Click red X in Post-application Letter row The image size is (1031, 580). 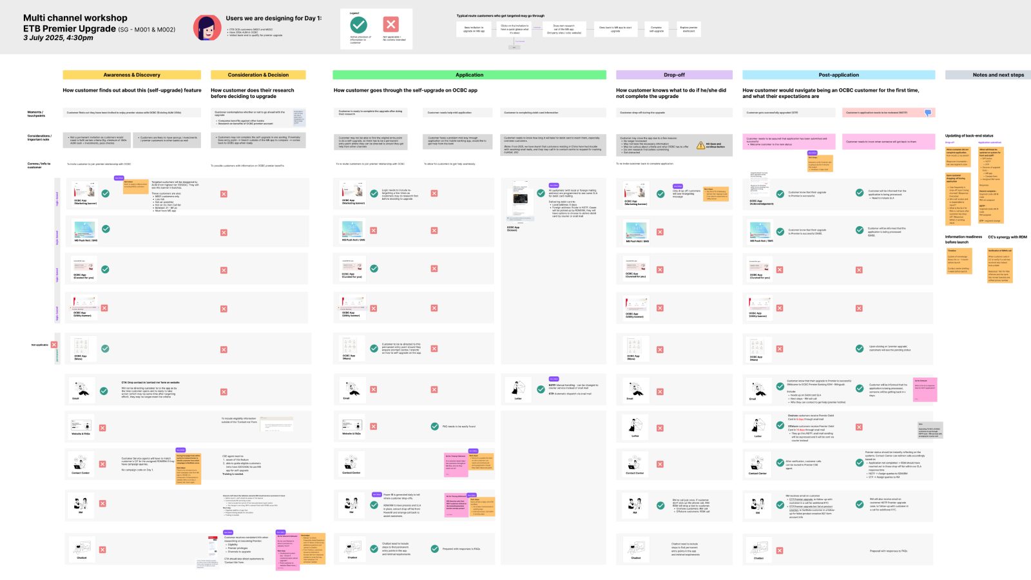(860, 427)
